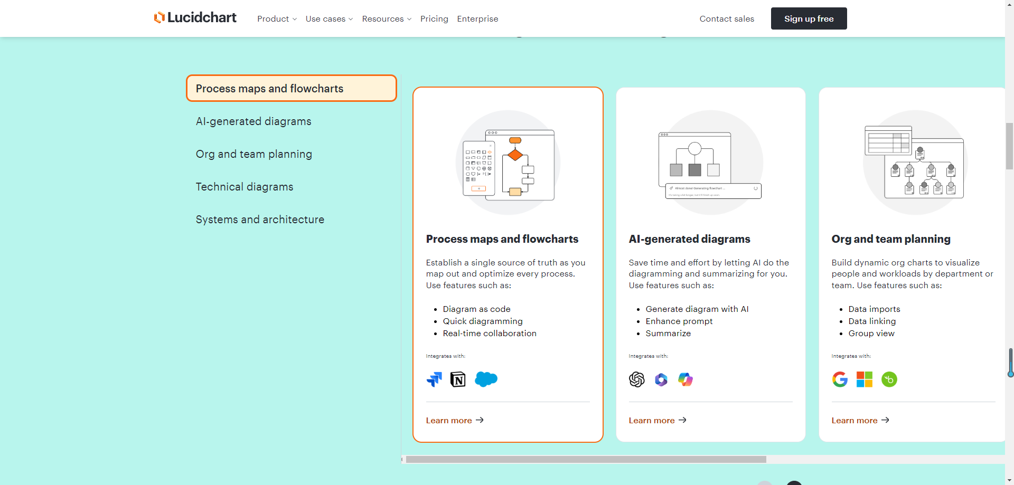
Task: Click the org chart illustration
Action: (915, 163)
